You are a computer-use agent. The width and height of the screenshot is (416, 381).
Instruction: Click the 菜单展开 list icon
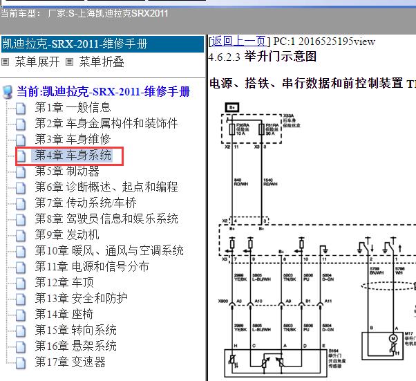(5, 62)
